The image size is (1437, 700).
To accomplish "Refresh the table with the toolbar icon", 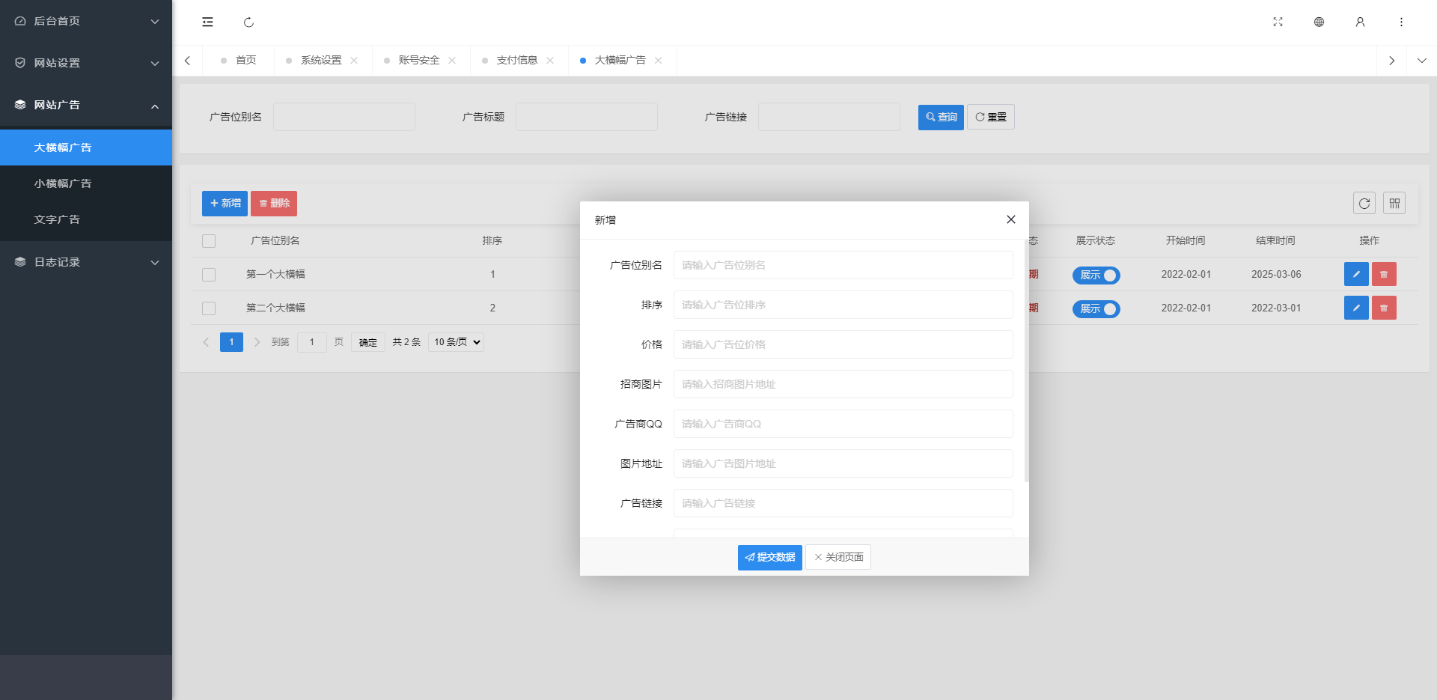I will (x=1364, y=203).
